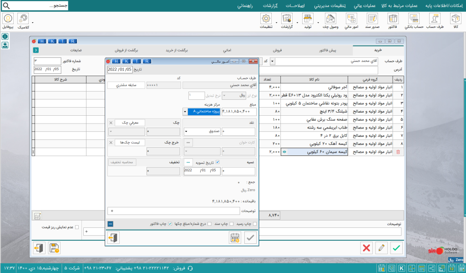Image resolution: width=466 pixels, height=273 pixels.
Task: Click the توضیحات input field in dialog
Action: [x=173, y=211]
